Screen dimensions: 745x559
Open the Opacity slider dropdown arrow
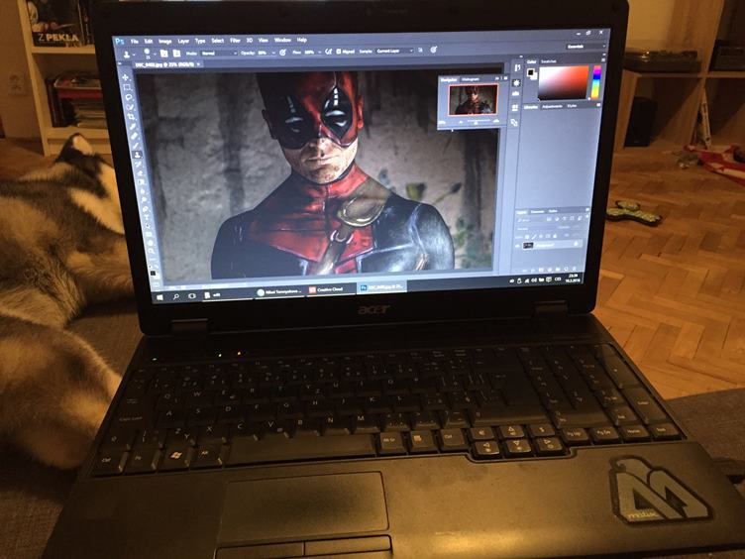coord(274,53)
